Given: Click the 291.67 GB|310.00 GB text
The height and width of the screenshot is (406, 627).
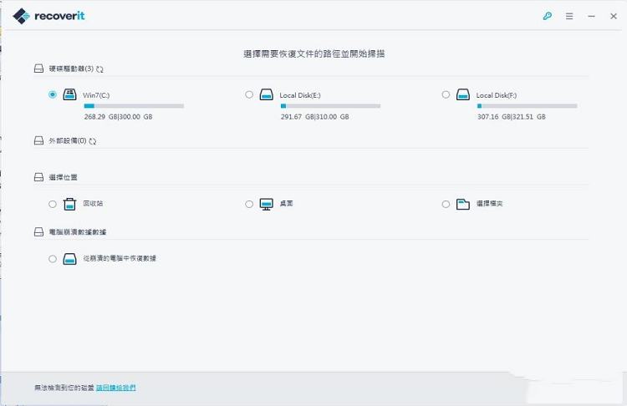Looking at the screenshot, I should pyautogui.click(x=314, y=117).
